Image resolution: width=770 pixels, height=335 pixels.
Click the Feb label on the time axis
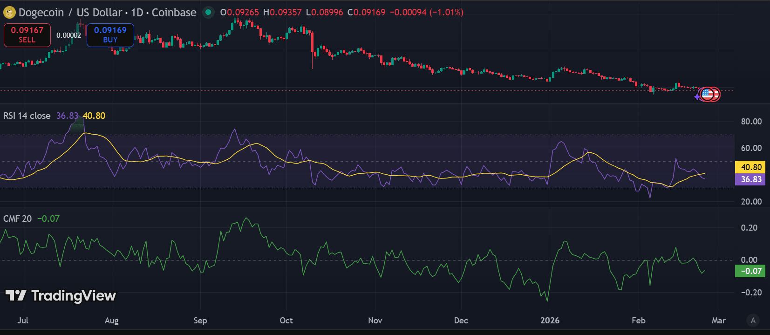tap(638, 320)
